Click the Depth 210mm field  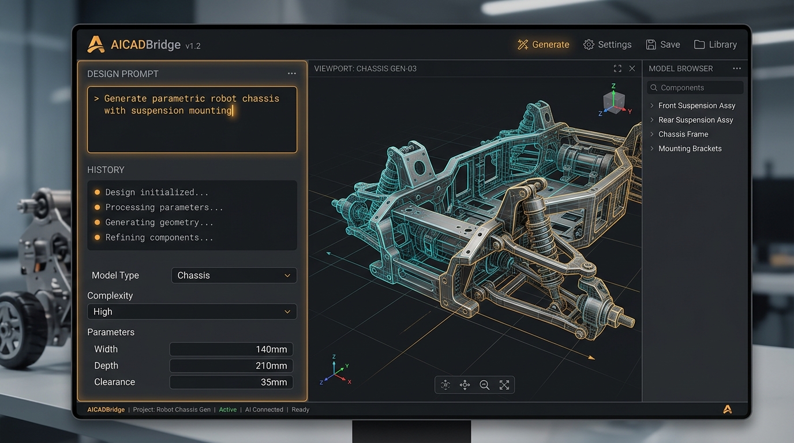pos(231,366)
